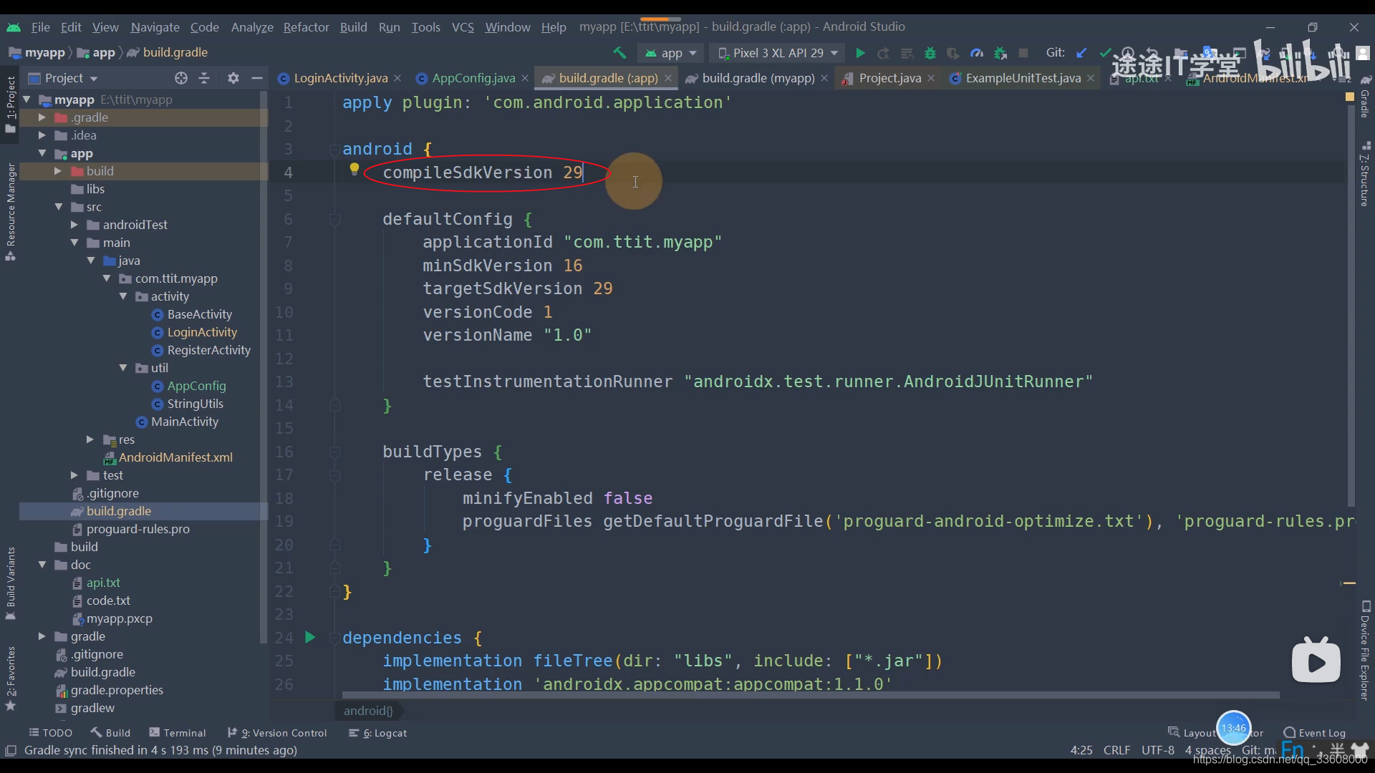Click the Run app button in toolbar
1375x773 pixels.
pyautogui.click(x=859, y=53)
